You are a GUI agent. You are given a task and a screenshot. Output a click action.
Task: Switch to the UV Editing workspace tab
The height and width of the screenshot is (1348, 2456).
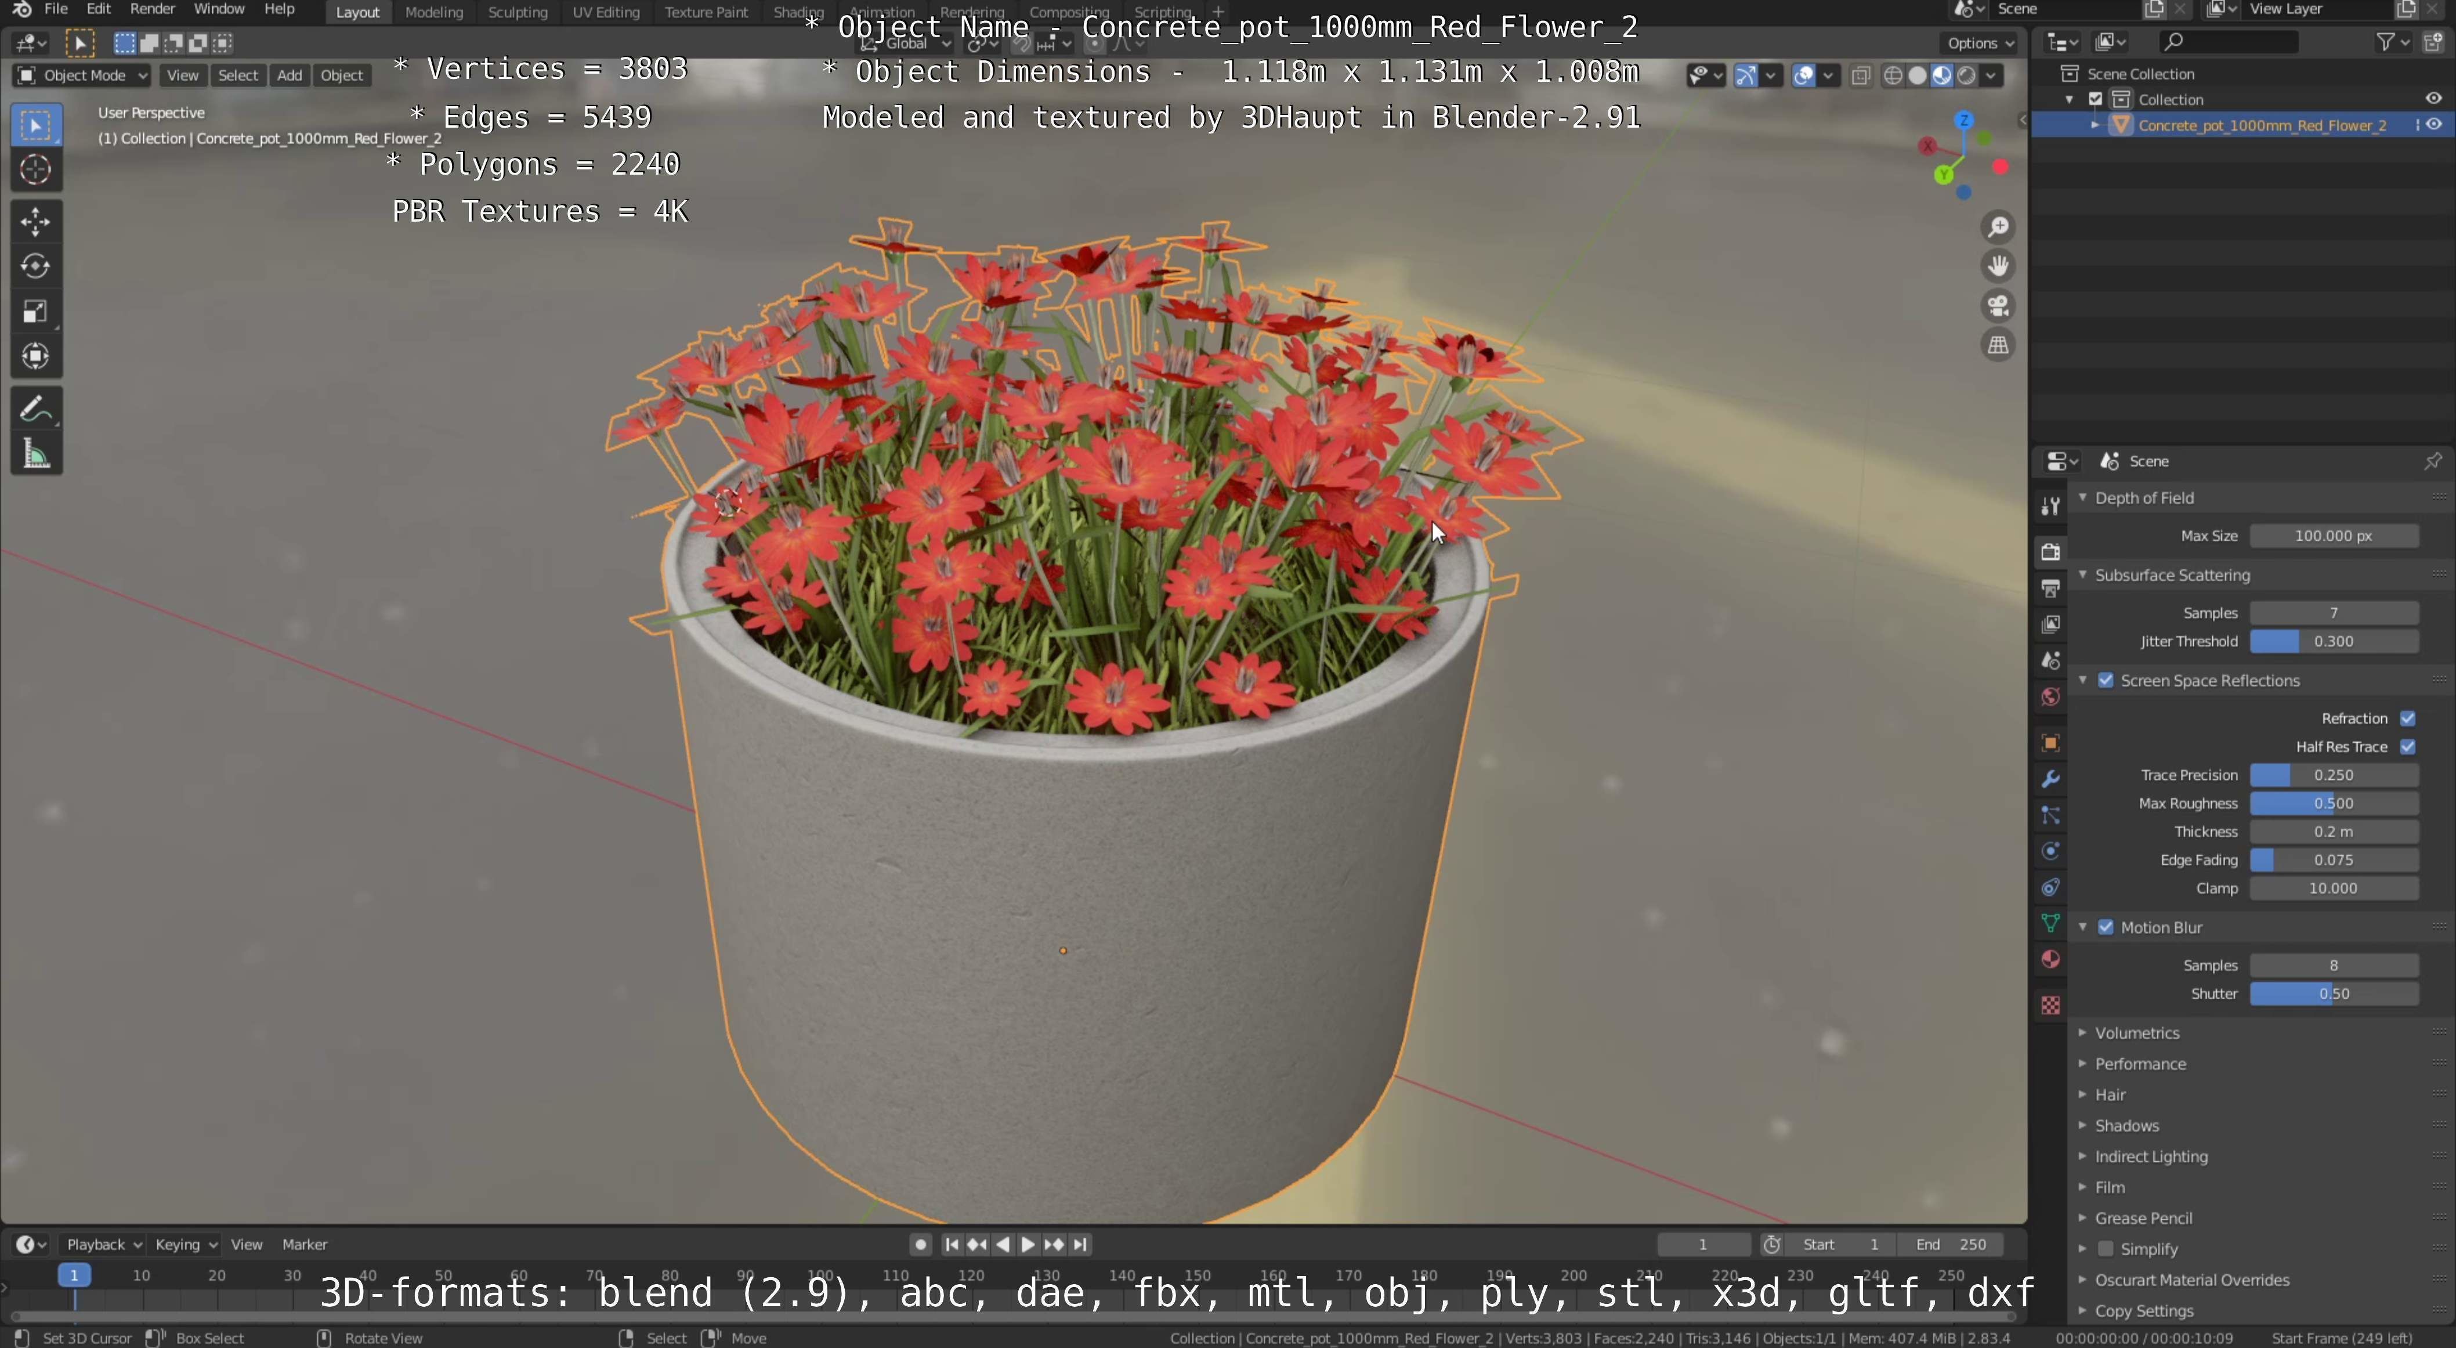coord(605,12)
